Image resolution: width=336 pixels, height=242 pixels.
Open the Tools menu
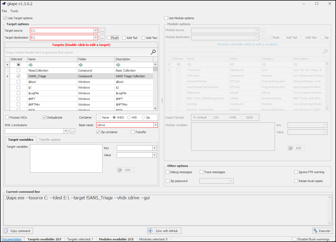click(x=14, y=11)
